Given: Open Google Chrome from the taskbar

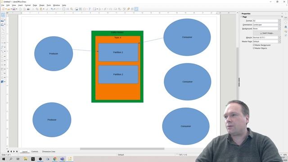Looking at the screenshot, I should point(55,159).
